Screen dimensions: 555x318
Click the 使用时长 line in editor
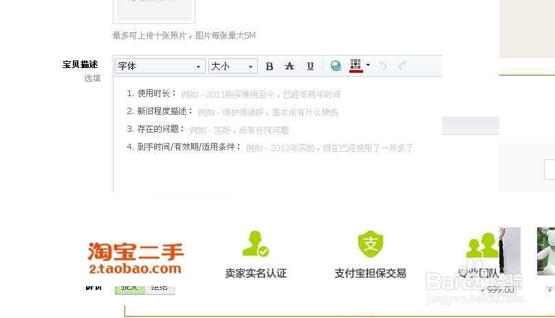click(x=234, y=94)
